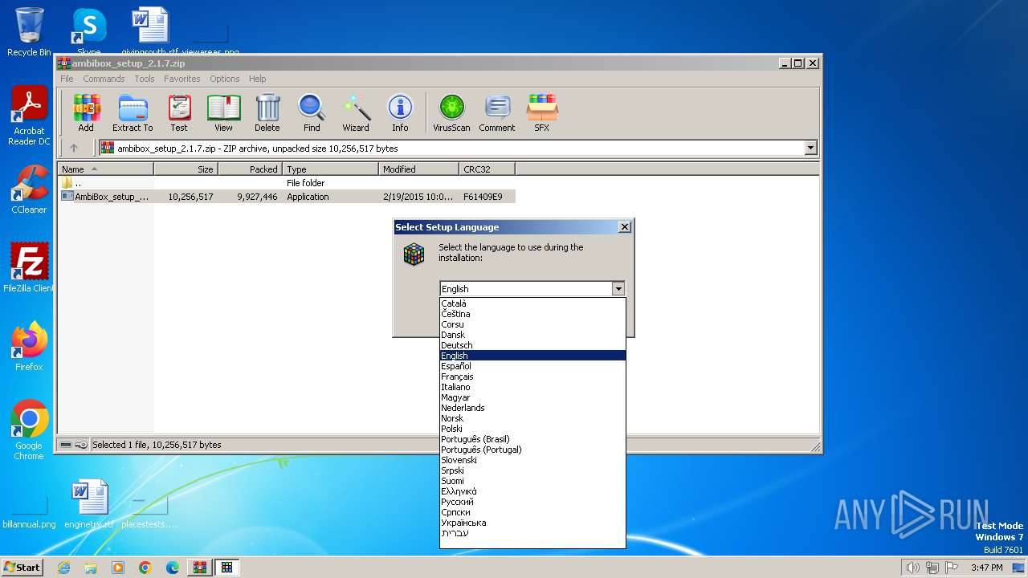
Task: Open the Start menu
Action: point(22,568)
